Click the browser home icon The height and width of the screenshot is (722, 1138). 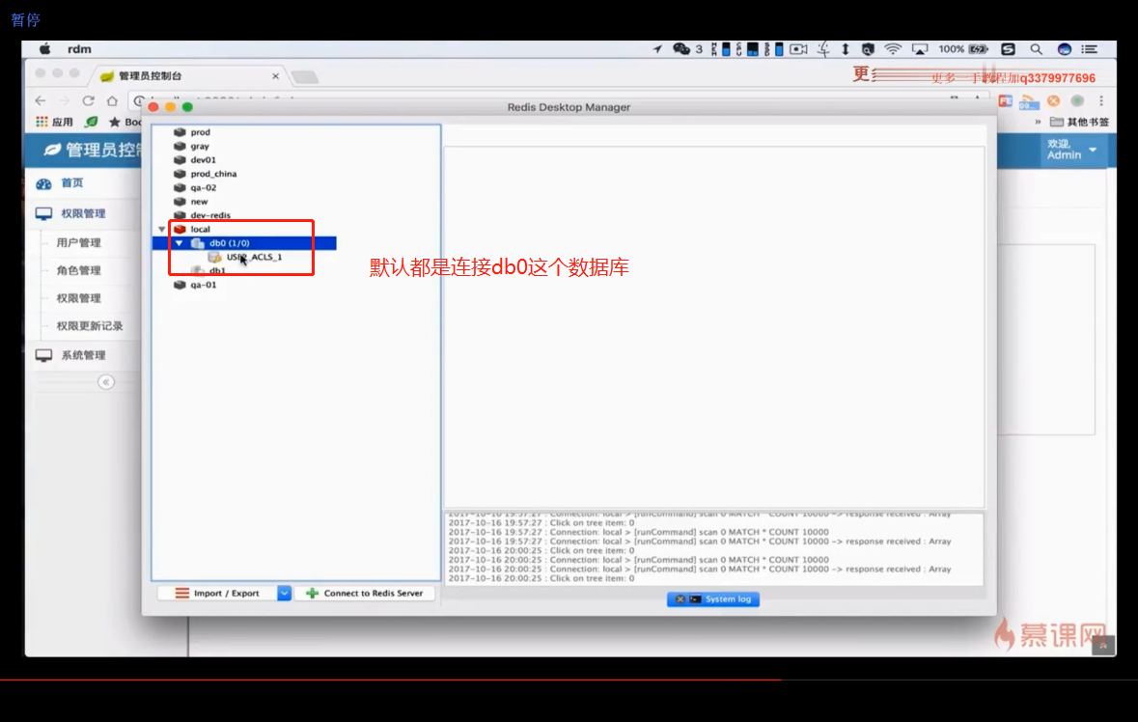pyautogui.click(x=112, y=100)
